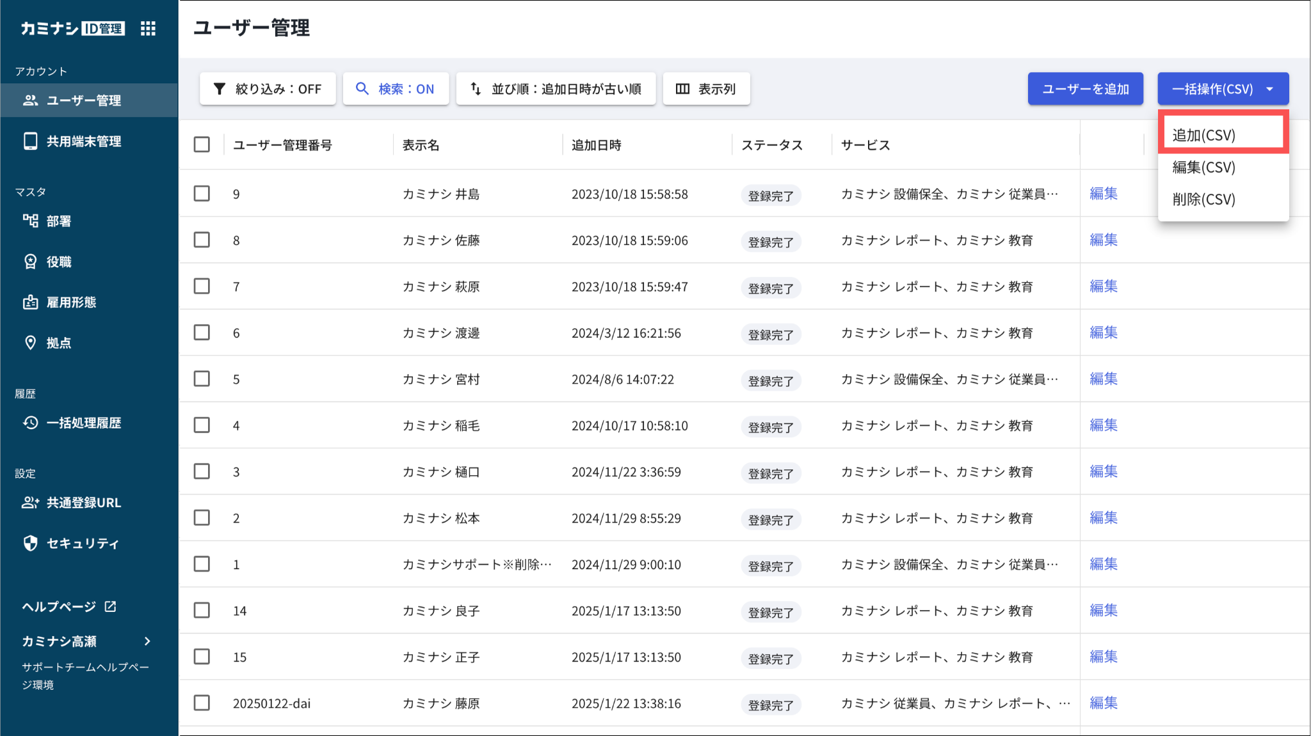Open the 表示列 column display settings
Image resolution: width=1311 pixels, height=736 pixels.
[x=706, y=89]
